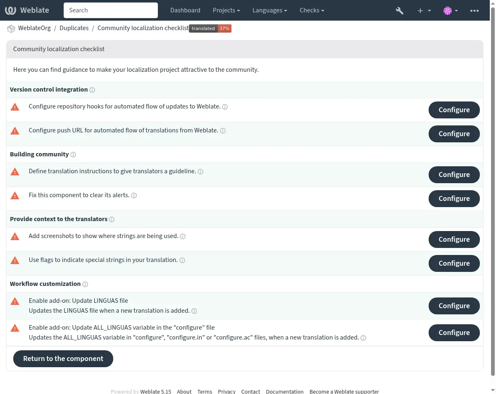Configure flags for special strings
Screen dimensions: 496x394
(454, 263)
